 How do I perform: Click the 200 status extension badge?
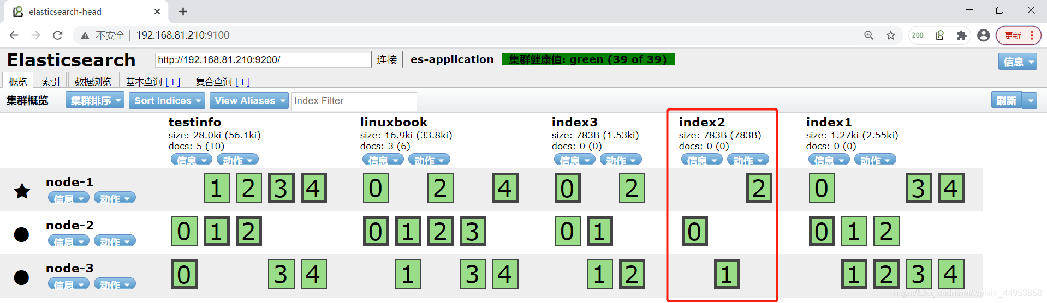(918, 35)
